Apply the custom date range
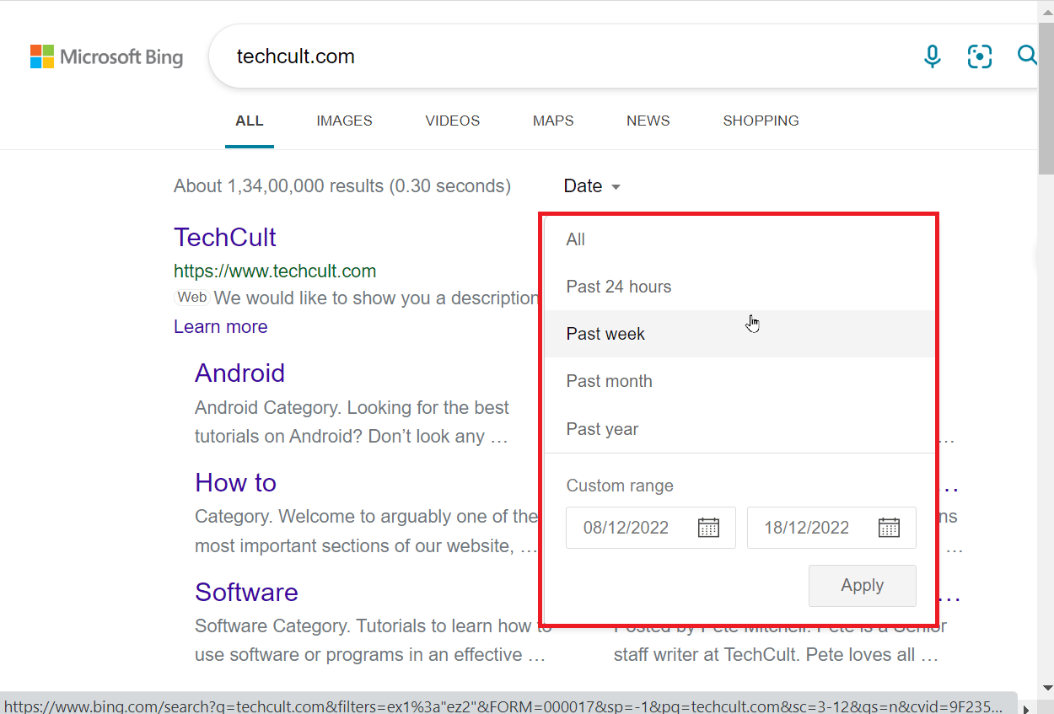Image resolution: width=1054 pixels, height=714 pixels. point(863,586)
